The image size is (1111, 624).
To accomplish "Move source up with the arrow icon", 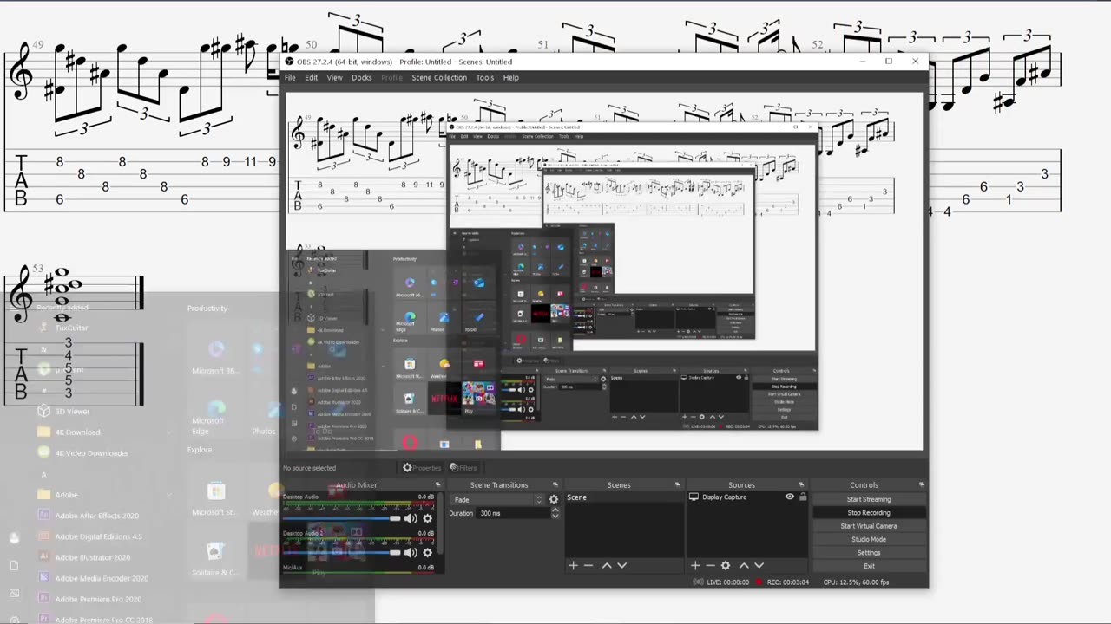I will click(x=744, y=565).
